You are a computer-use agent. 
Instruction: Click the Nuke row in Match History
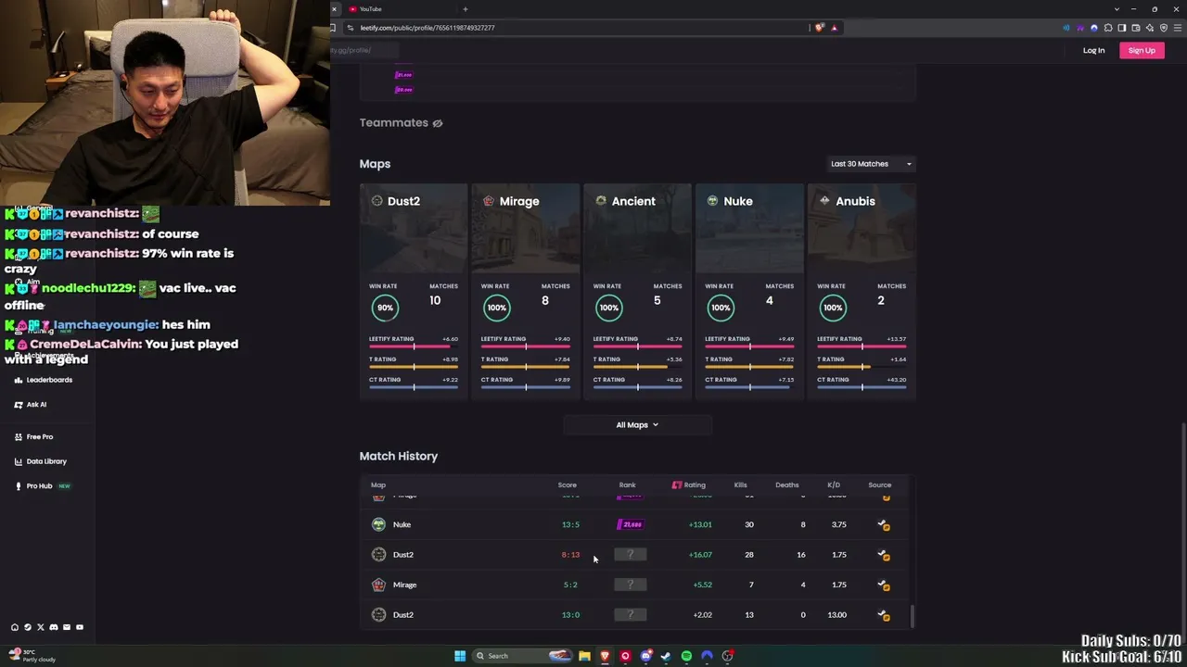[x=635, y=524]
